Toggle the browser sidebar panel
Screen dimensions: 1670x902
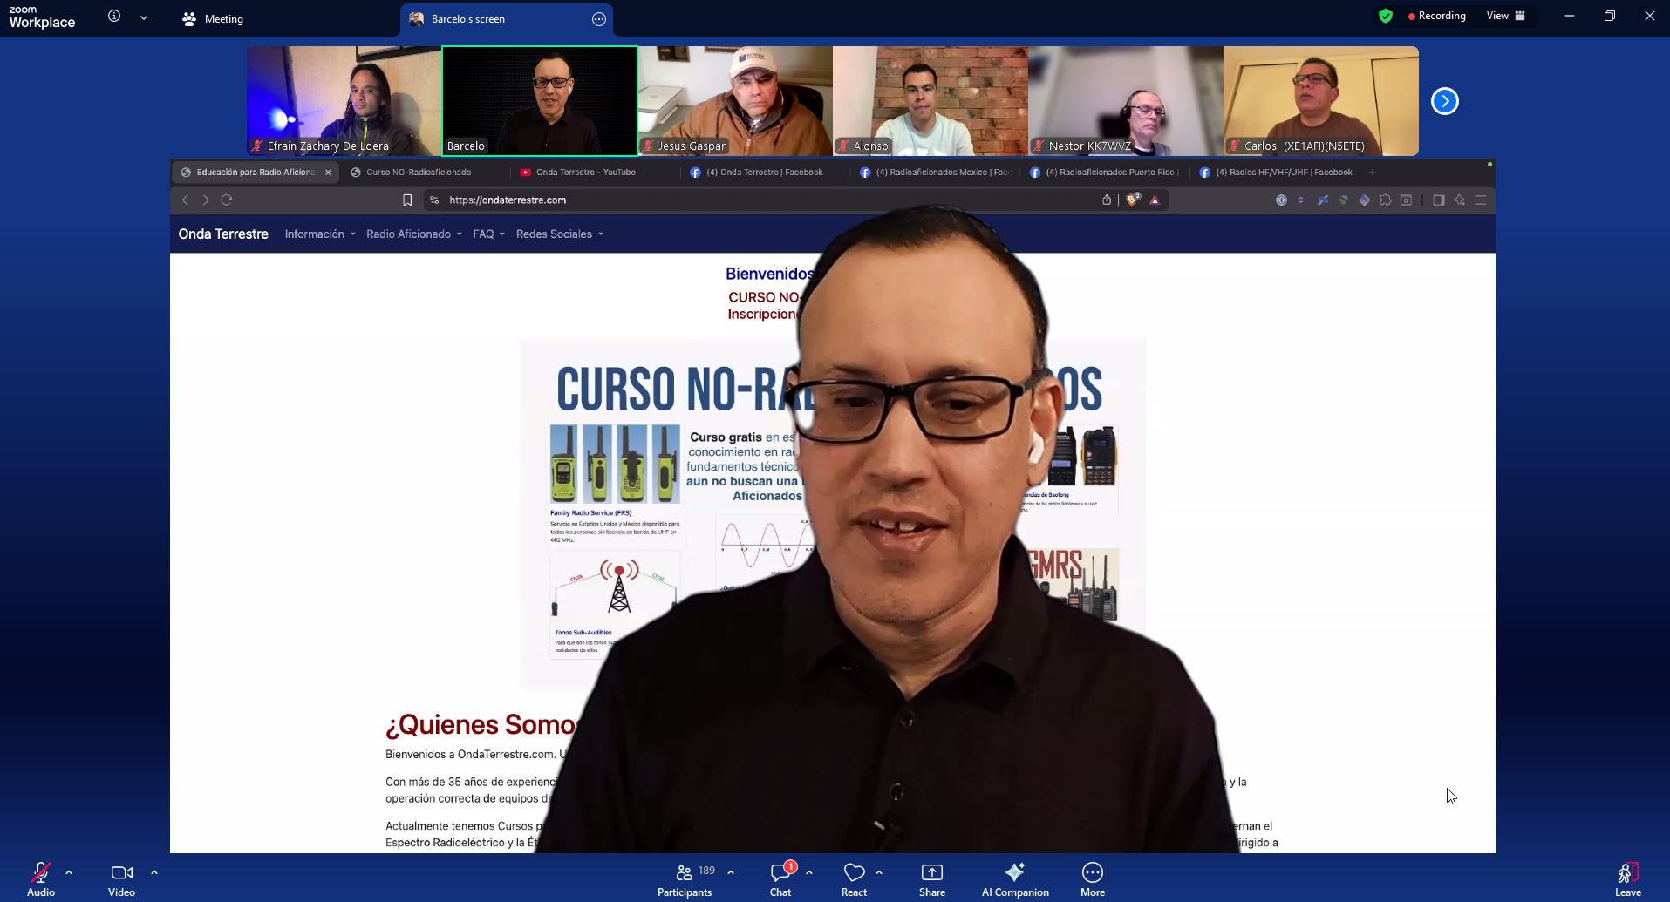(1438, 200)
